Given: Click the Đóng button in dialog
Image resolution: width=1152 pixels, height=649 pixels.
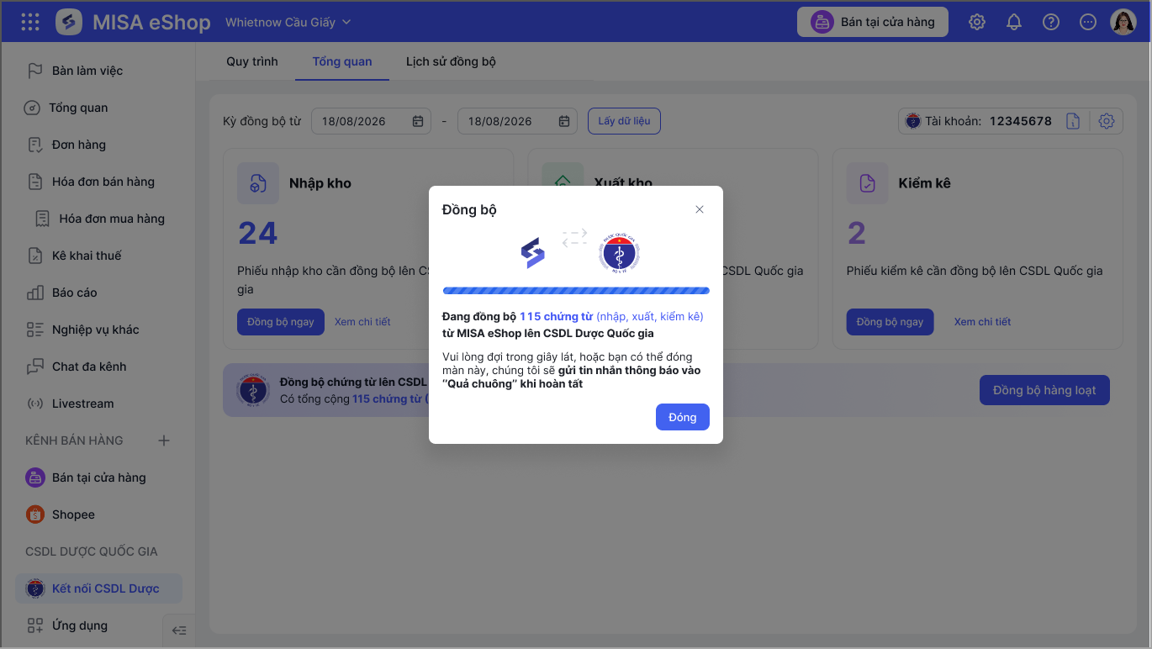Looking at the screenshot, I should (683, 417).
